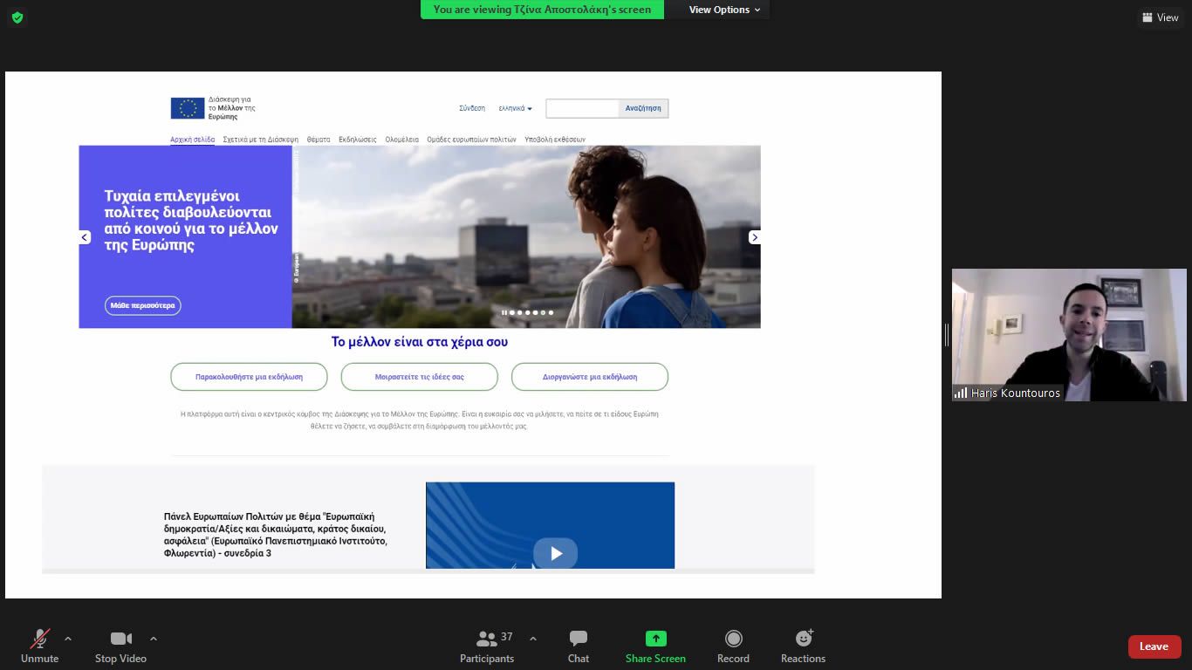Viewport: 1192px width, 670px height.
Task: Open the Reactions menu
Action: click(x=803, y=639)
